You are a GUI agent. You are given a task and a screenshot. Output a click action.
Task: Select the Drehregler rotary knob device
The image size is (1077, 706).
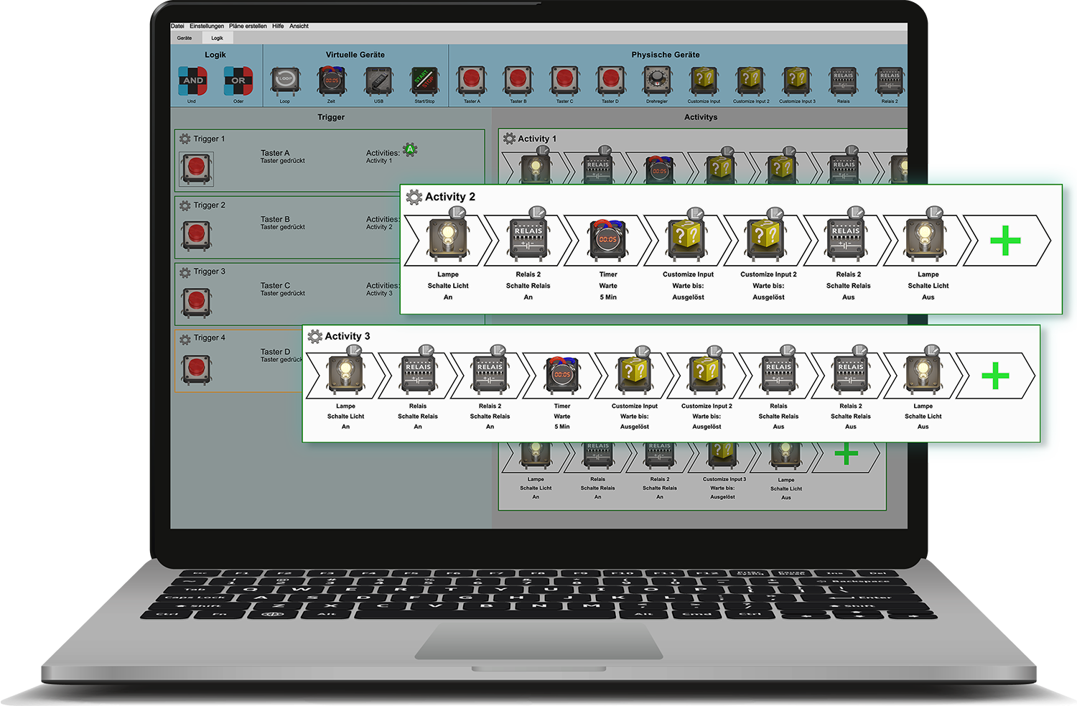click(656, 81)
